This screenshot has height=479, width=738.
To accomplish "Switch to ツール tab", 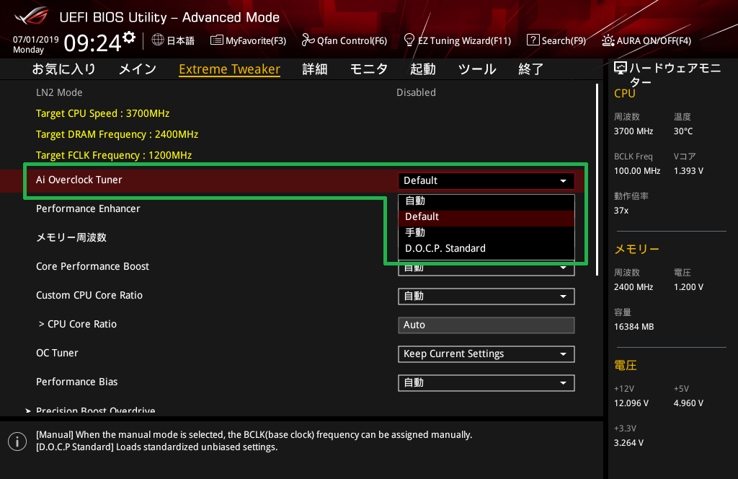I will pos(477,69).
